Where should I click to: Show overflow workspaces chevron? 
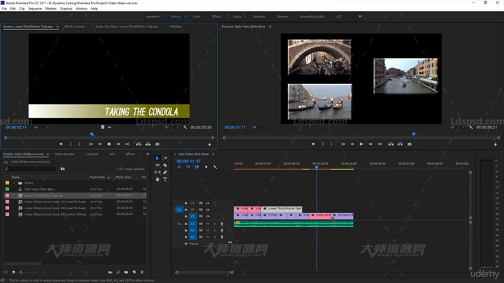point(360,16)
